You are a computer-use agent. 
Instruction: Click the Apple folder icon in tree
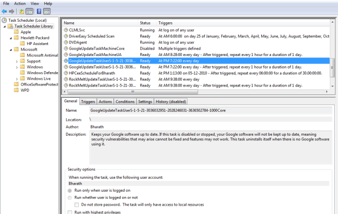pyautogui.click(x=16, y=32)
